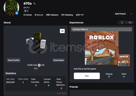136x96 pixels.
Task: Click the 'Sint' text under outfit cost
Action: (36, 68)
